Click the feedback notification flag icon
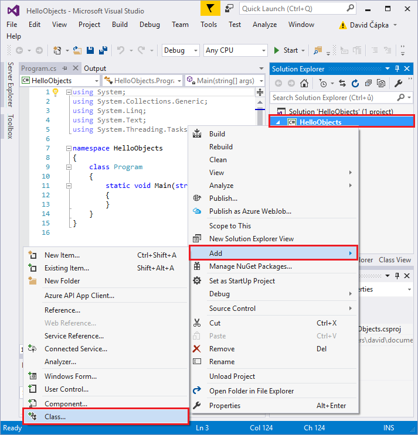 click(x=210, y=9)
